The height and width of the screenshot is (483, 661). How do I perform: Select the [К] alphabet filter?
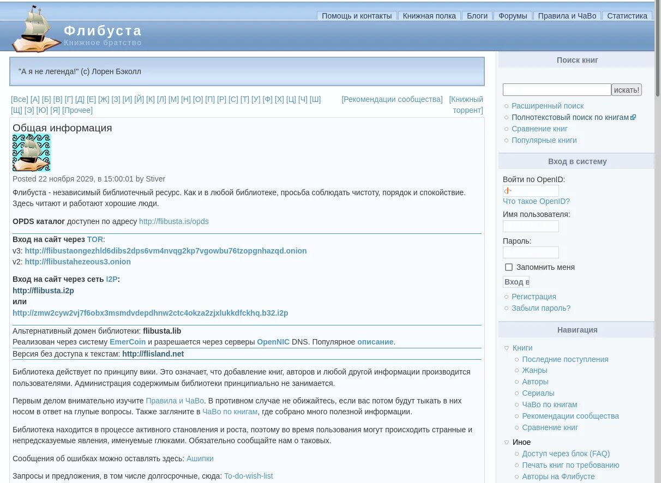point(151,99)
